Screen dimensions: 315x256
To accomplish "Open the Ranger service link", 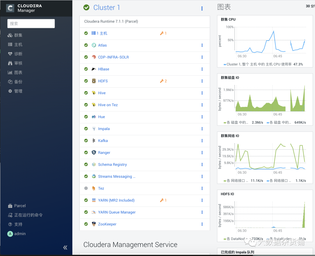I will point(104,153).
